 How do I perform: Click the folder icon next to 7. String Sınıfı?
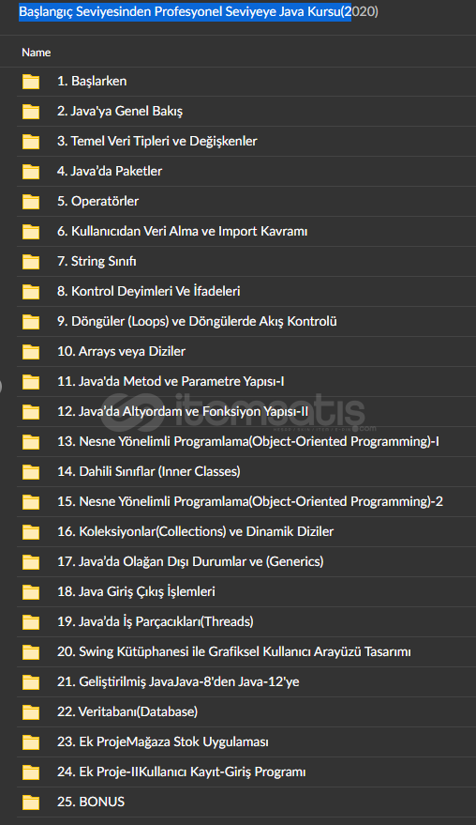pos(31,262)
